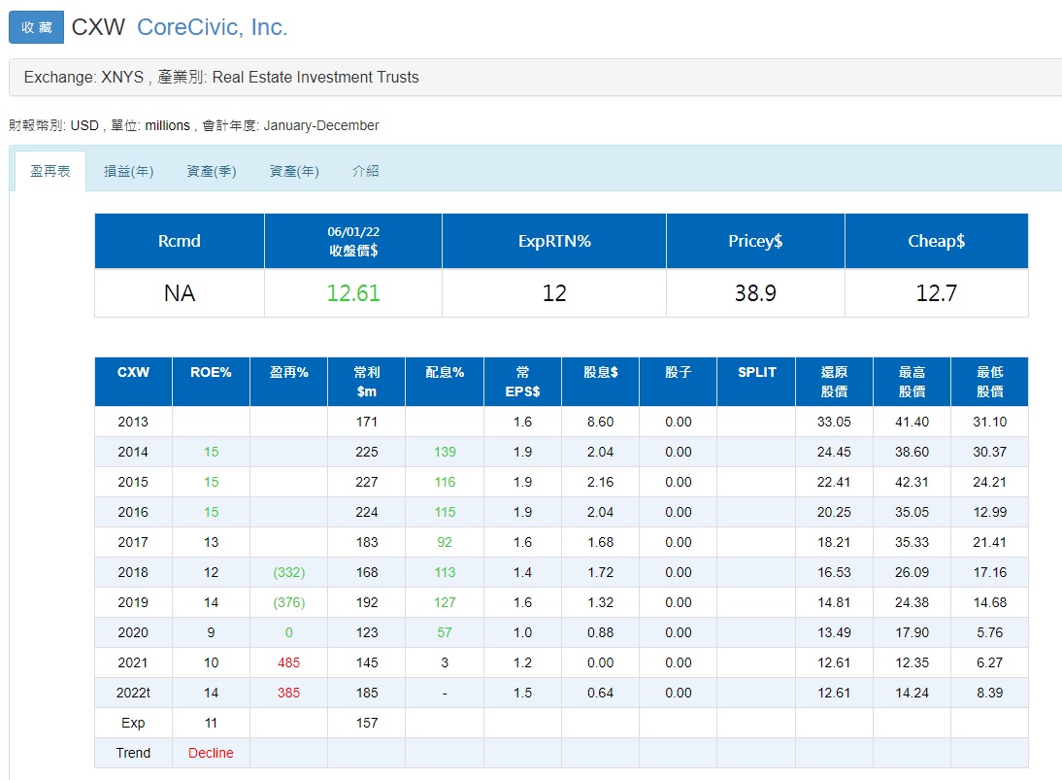
Task: Select the ExpRTN% header cell
Action: (553, 241)
